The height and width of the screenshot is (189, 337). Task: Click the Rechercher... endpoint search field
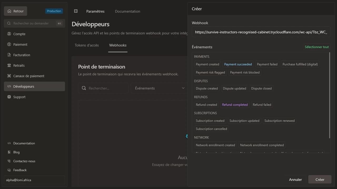click(103, 88)
